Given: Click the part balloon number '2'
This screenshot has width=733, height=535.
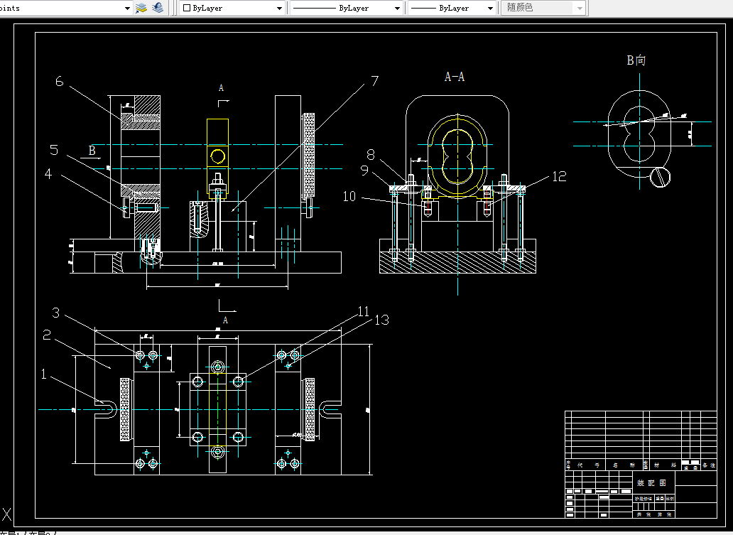Looking at the screenshot, I should coord(47,335).
